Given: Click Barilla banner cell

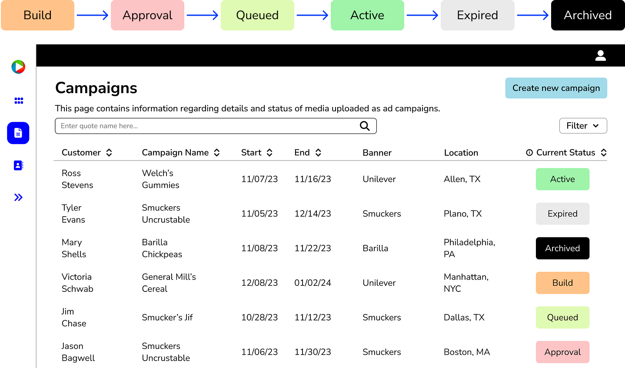Looking at the screenshot, I should pyautogui.click(x=375, y=248).
